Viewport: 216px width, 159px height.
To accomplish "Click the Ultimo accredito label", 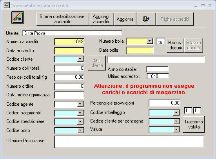I will tap(124, 76).
